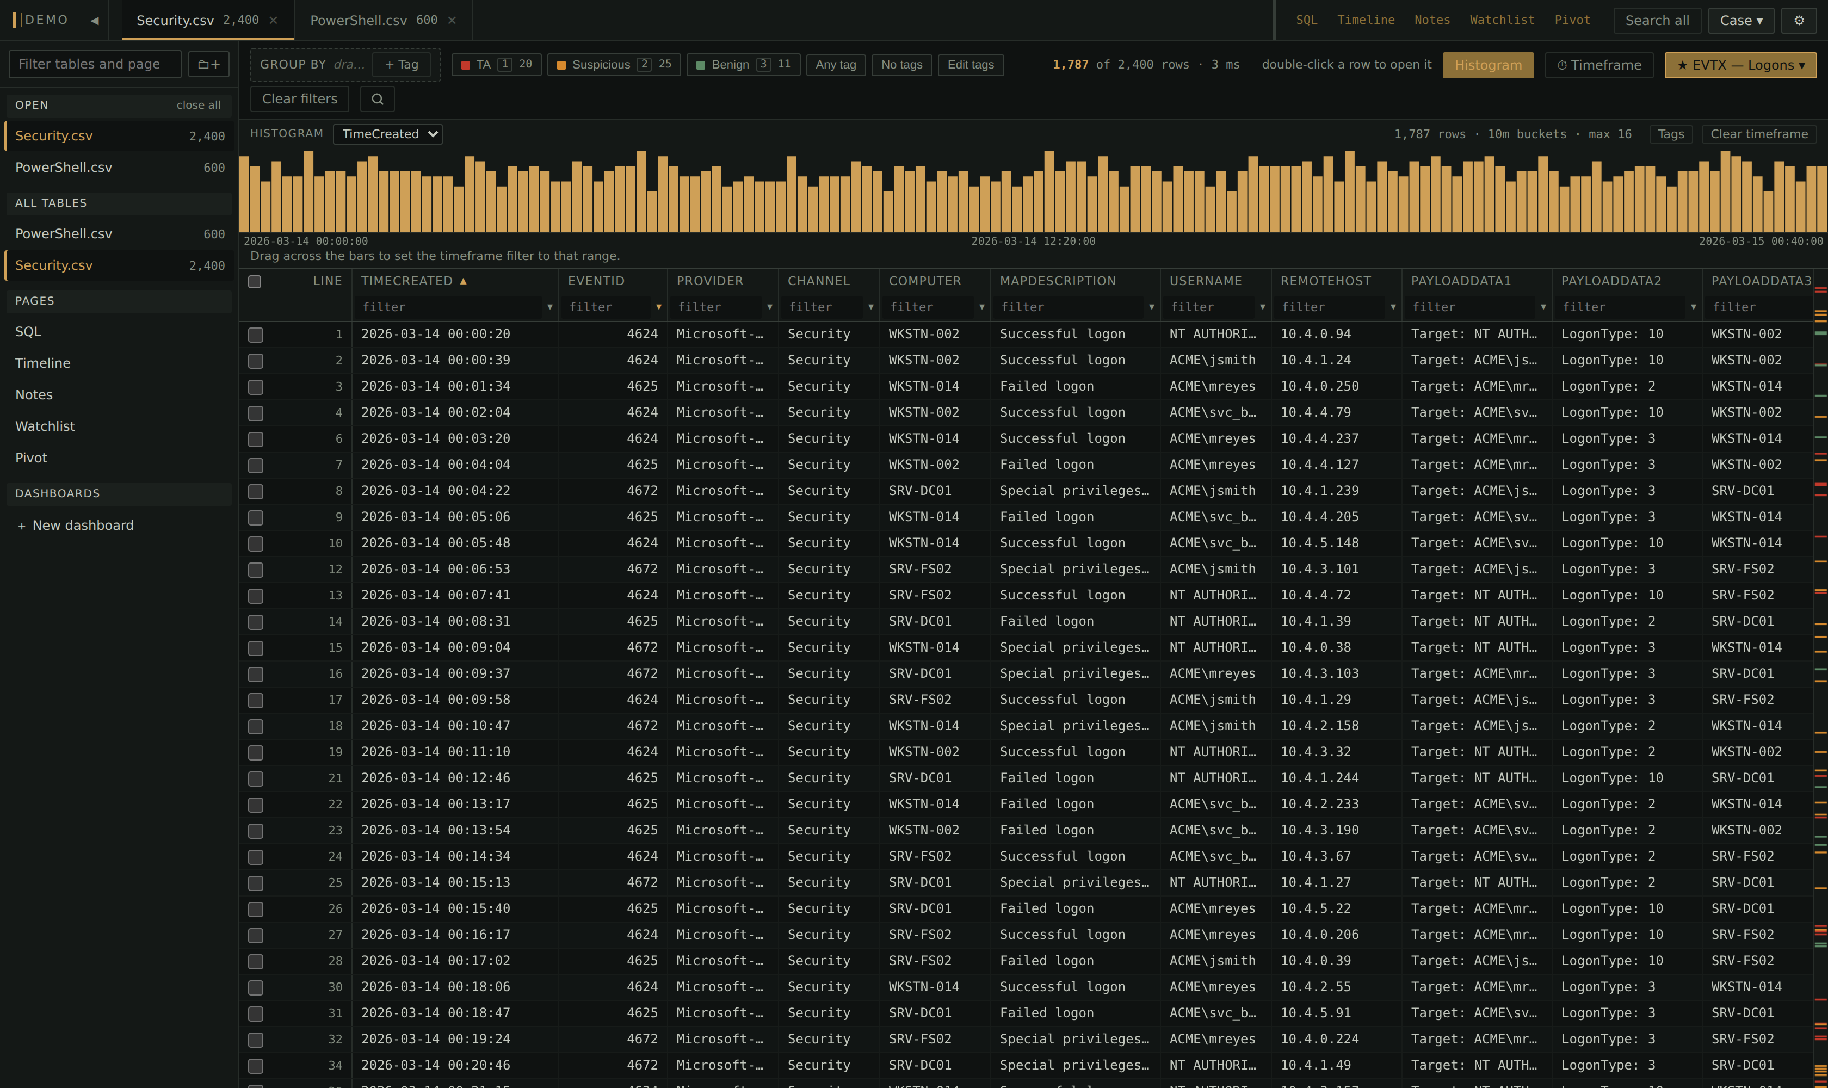Open the USERNAME column filter dropdown arrow
This screenshot has width=1828, height=1088.
click(1262, 307)
